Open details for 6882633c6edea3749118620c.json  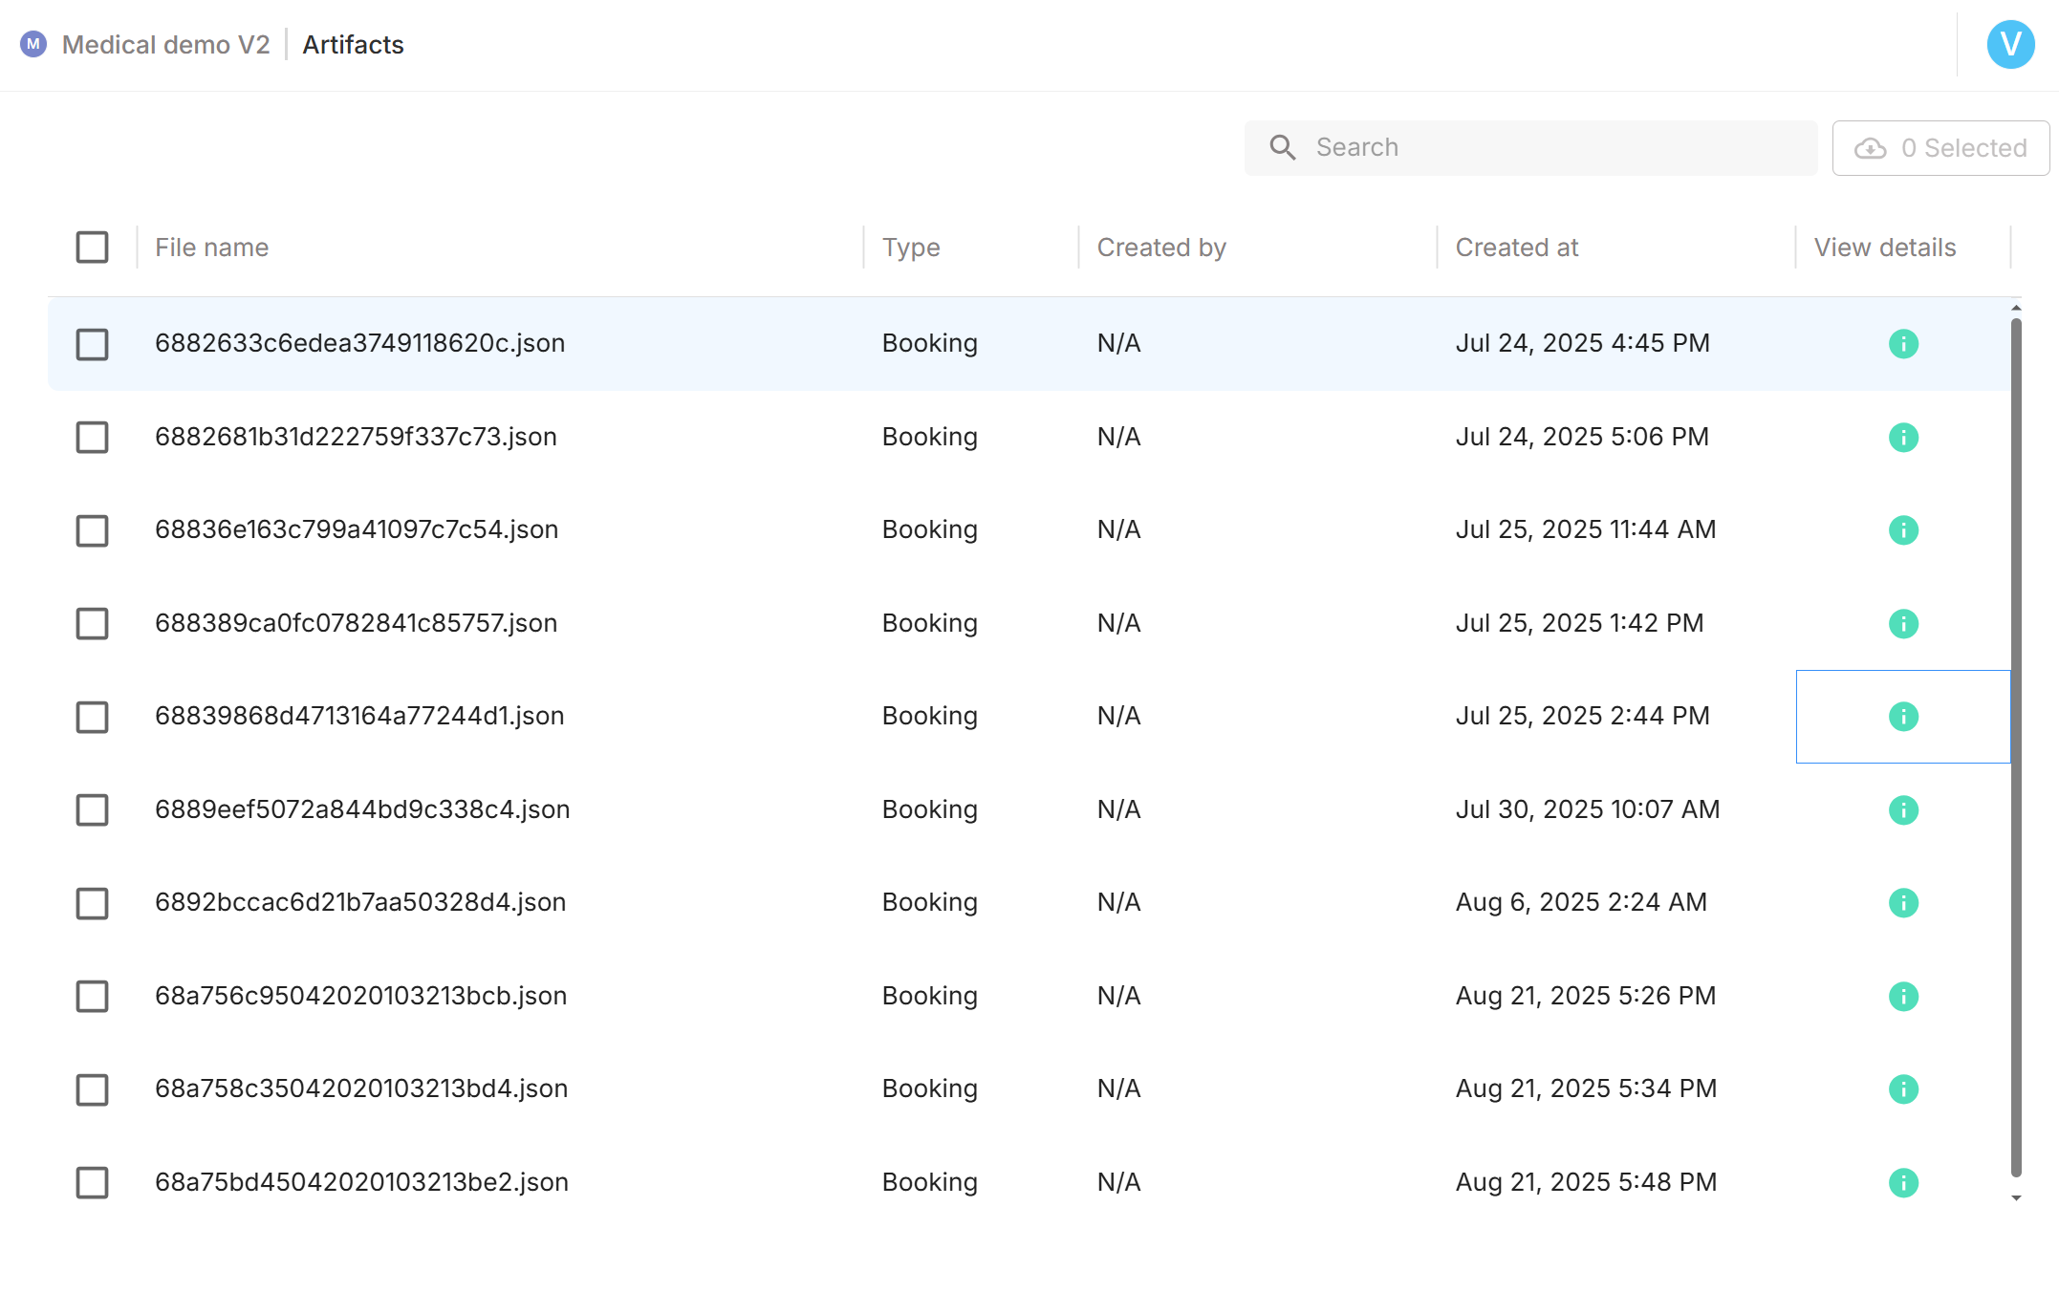(1902, 344)
